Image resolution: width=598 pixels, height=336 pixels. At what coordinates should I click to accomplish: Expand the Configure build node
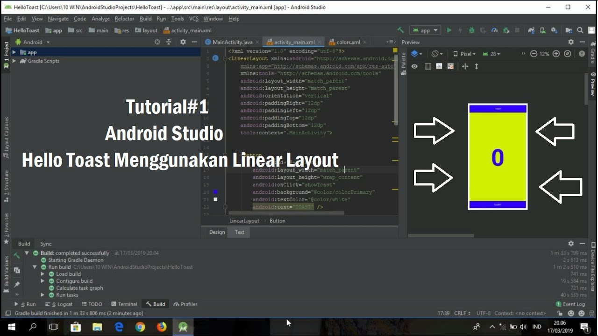[x=43, y=281]
